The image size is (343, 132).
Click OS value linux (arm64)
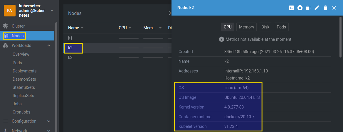[236, 88]
